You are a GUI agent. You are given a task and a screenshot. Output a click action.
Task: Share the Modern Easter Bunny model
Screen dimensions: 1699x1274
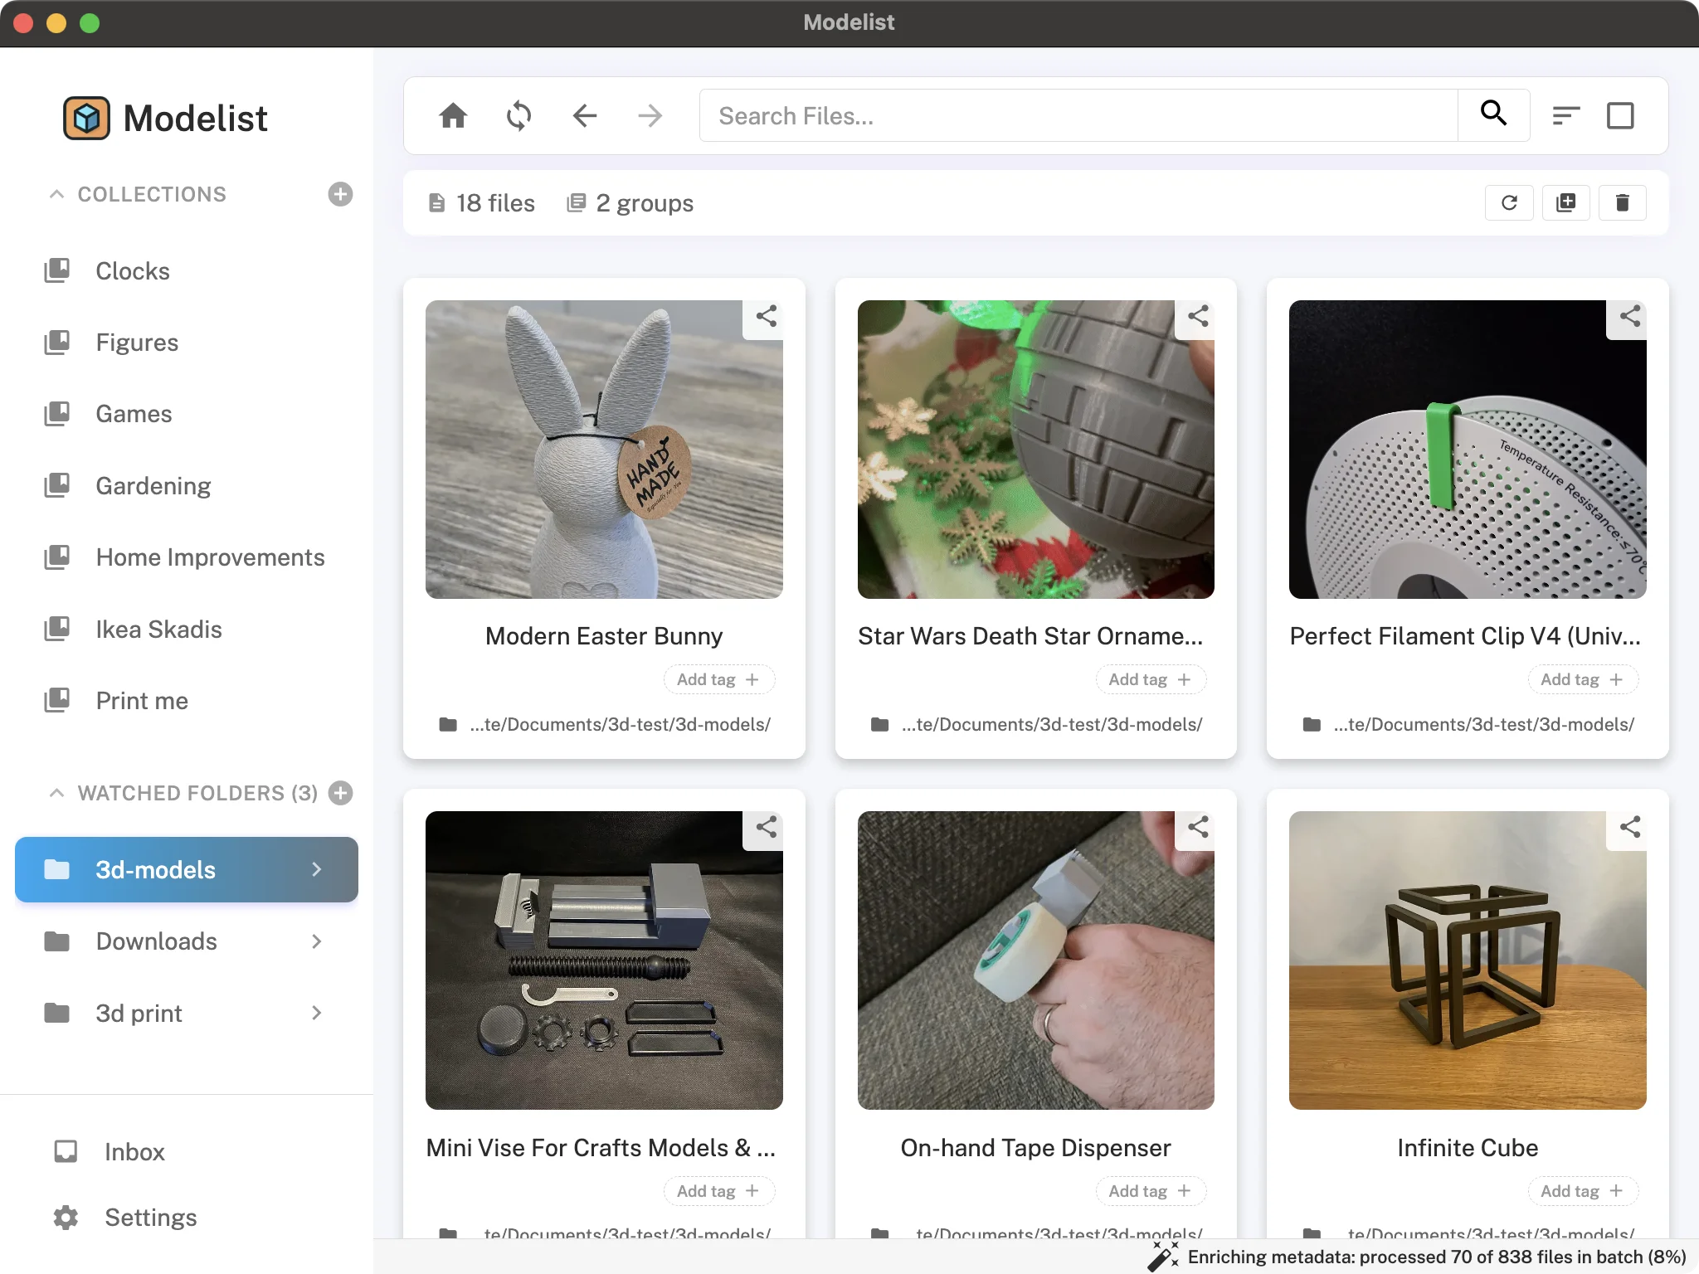764,317
